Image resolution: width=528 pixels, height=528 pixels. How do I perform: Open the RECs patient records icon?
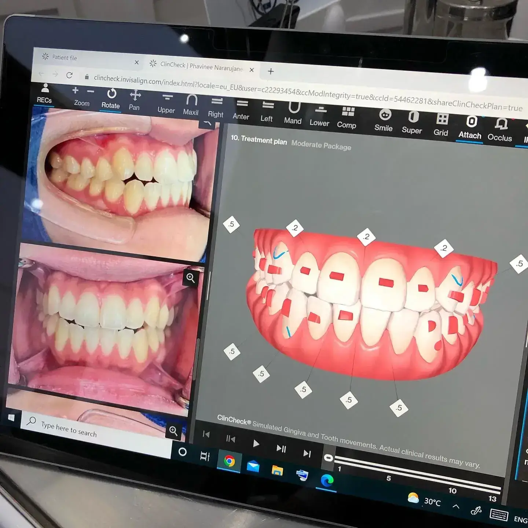pyautogui.click(x=44, y=93)
